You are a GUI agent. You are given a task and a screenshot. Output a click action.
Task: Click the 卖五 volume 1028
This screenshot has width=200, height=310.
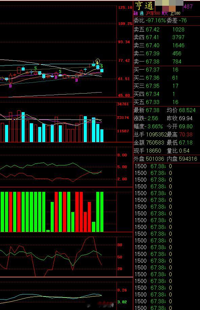click(x=178, y=29)
